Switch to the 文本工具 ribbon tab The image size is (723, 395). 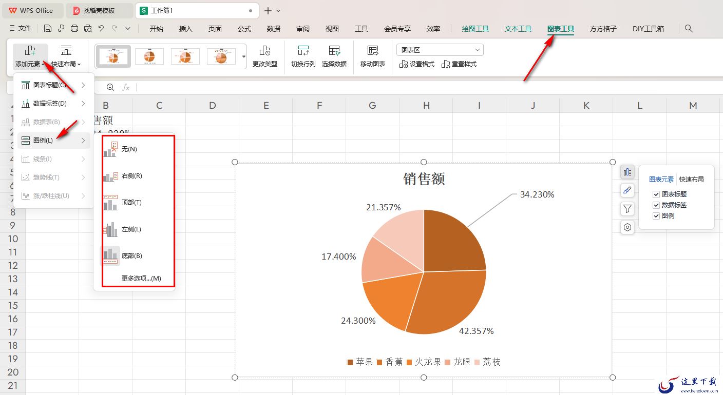518,29
